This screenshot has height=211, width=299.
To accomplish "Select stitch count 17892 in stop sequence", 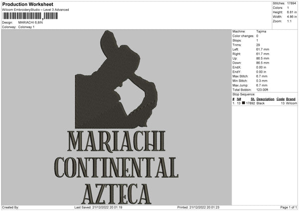I will click(x=250, y=104).
